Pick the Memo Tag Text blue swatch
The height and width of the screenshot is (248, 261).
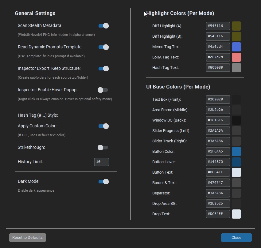click(236, 47)
